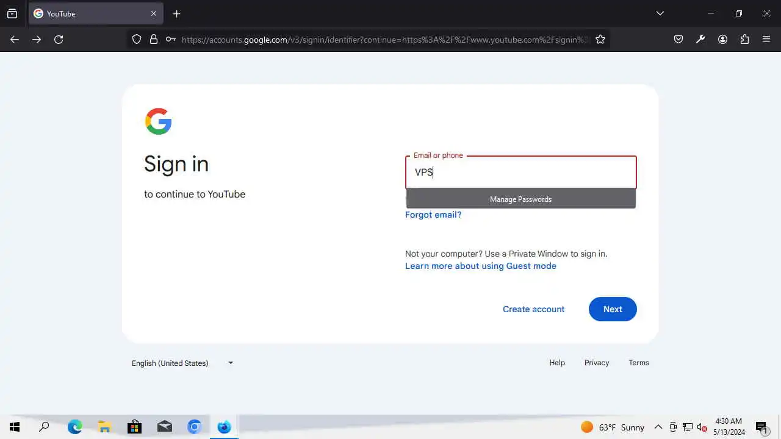Screen dimensions: 781x439
Task: Go back to the previous page
Action: point(15,39)
